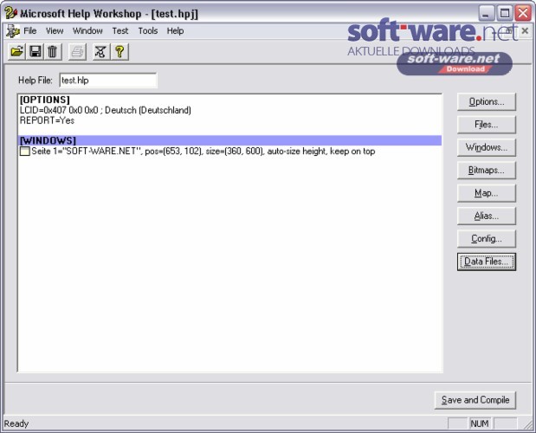Screen dimensions: 536x433
Task: Click the Options... button
Action: pos(487,102)
